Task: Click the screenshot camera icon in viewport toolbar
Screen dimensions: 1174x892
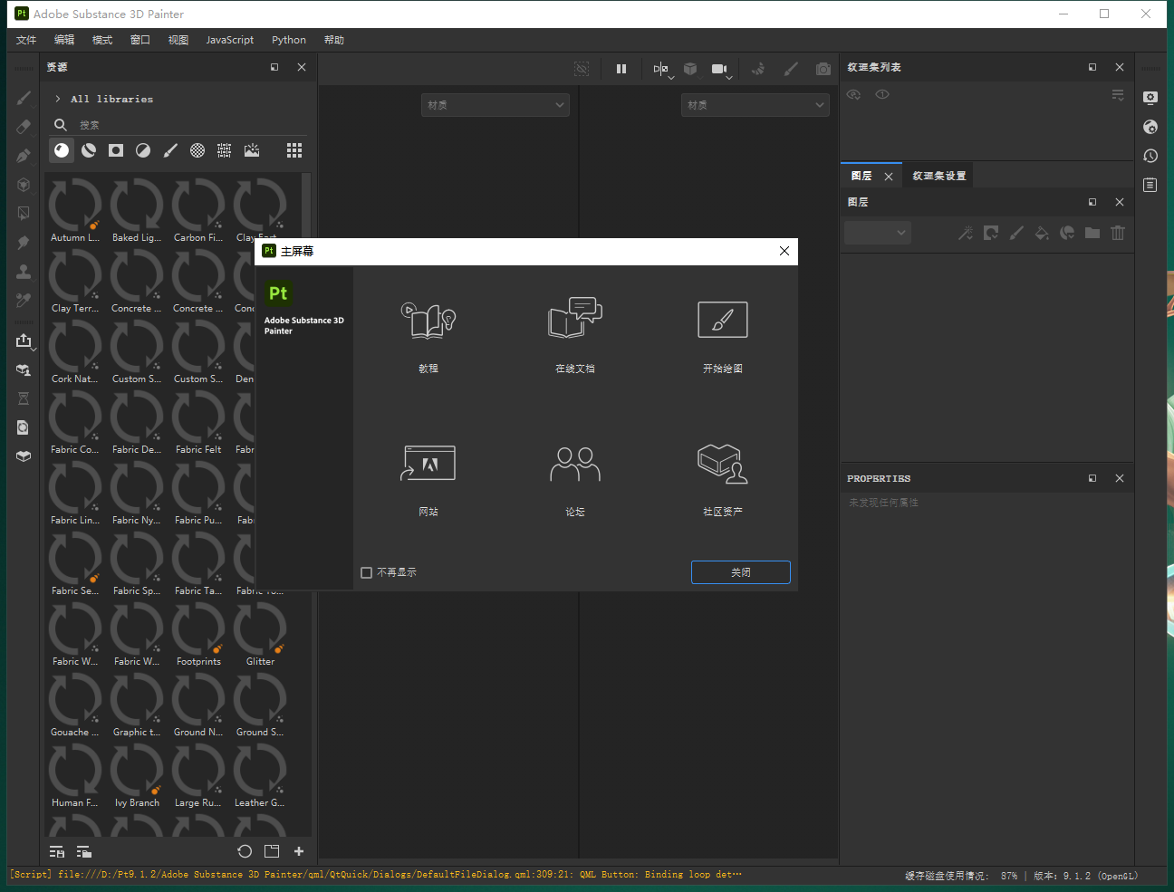Action: [823, 69]
